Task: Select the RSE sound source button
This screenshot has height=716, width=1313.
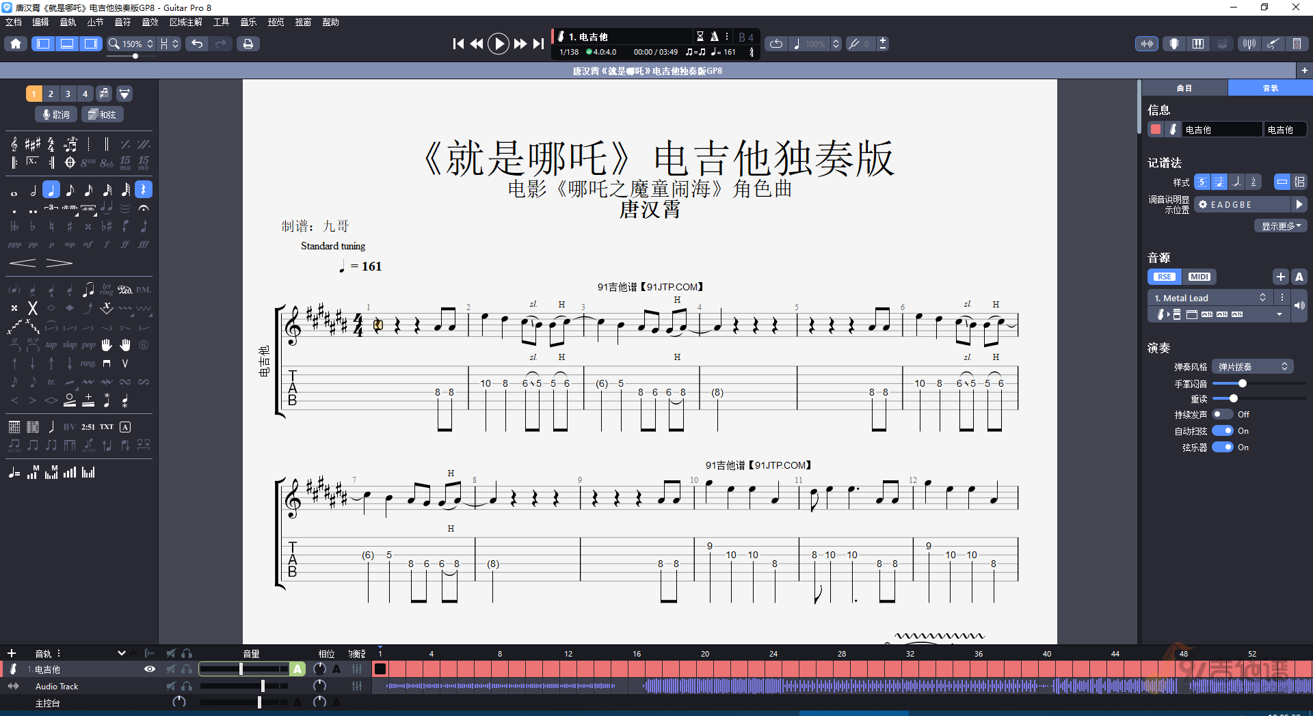Action: [x=1164, y=277]
